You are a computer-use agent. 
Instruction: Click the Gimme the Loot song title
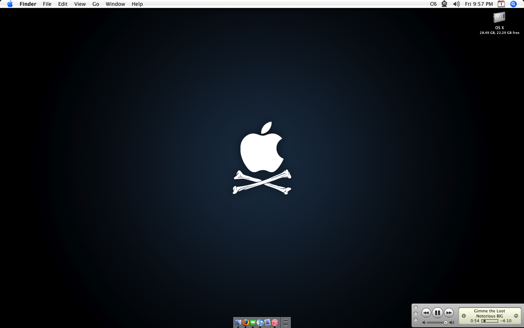coord(489,311)
